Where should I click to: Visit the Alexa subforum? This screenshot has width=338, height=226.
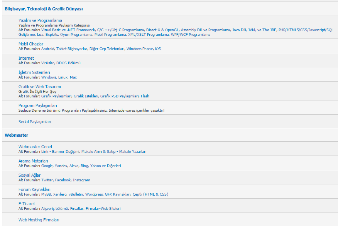tap(74, 166)
